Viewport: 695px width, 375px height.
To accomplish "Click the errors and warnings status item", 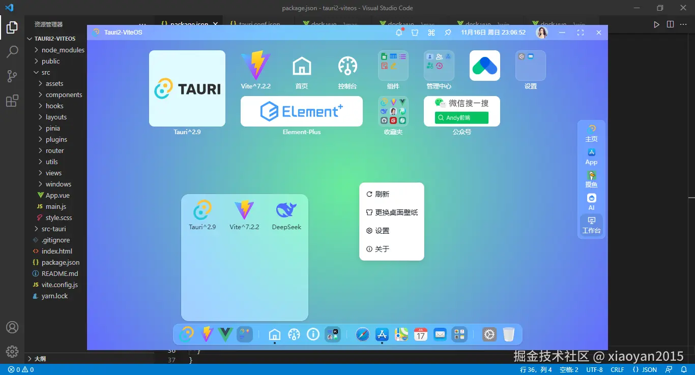I will [21, 370].
